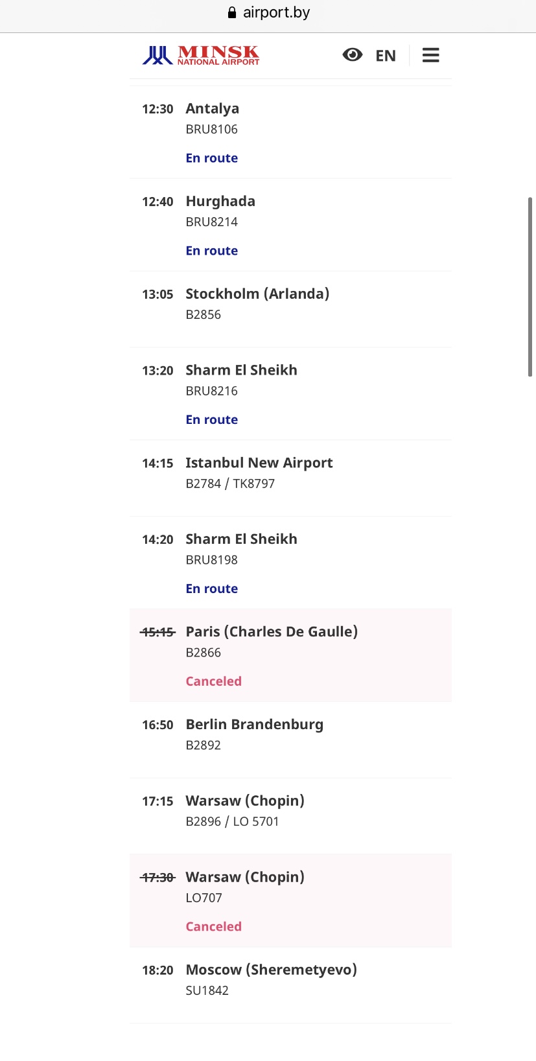Click En route status for Antalya
The height and width of the screenshot is (1061, 536).
pyautogui.click(x=212, y=158)
